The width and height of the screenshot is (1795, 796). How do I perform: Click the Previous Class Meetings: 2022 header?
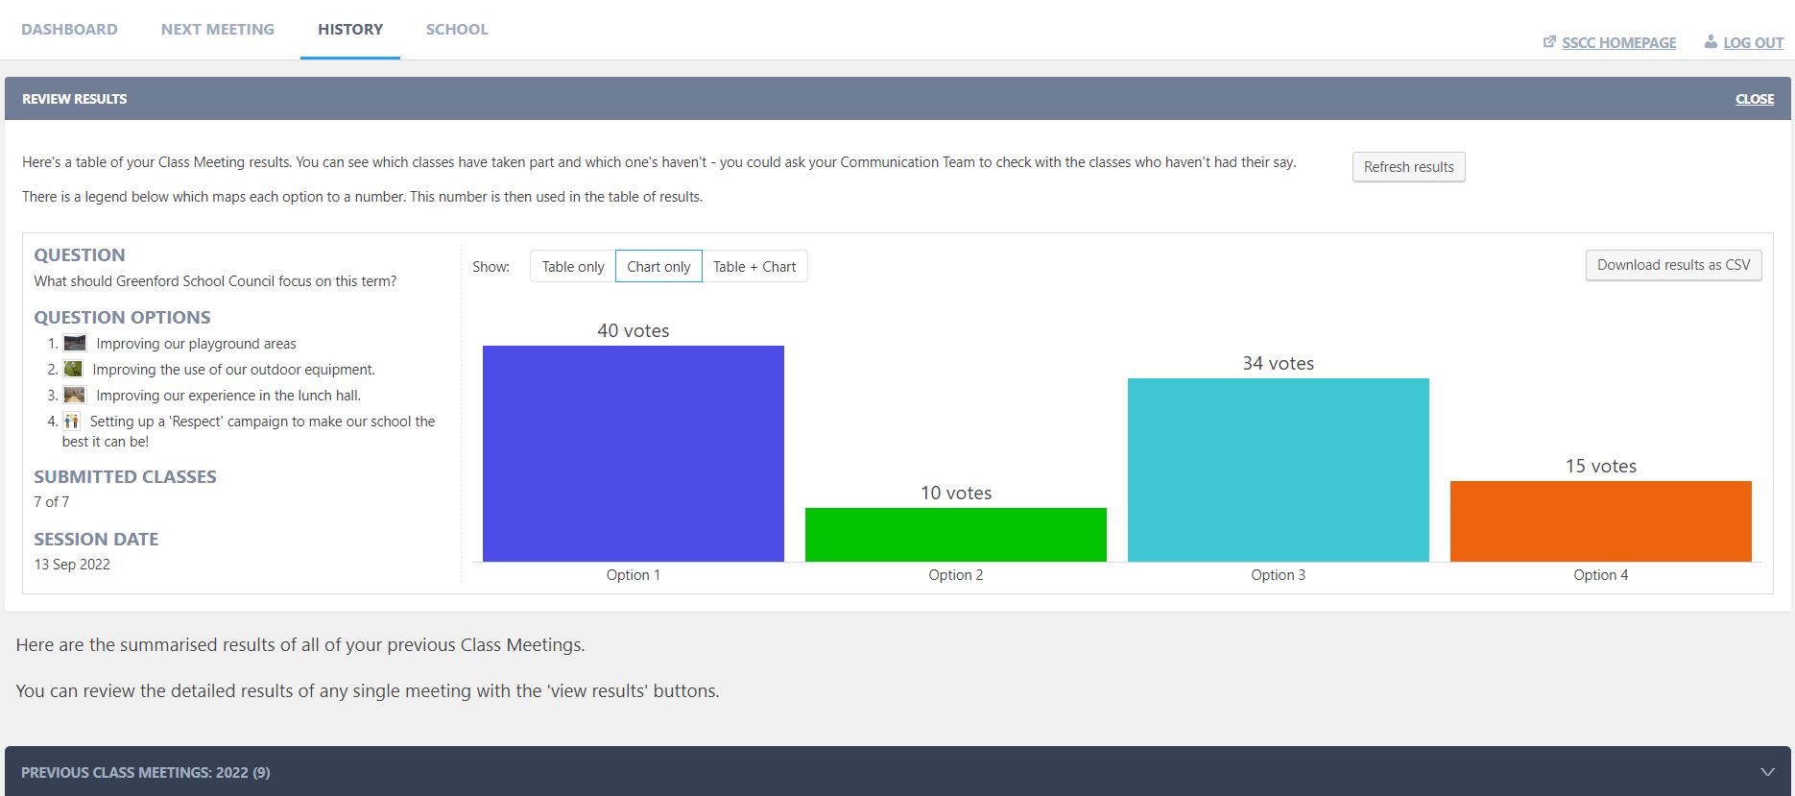pos(146,772)
